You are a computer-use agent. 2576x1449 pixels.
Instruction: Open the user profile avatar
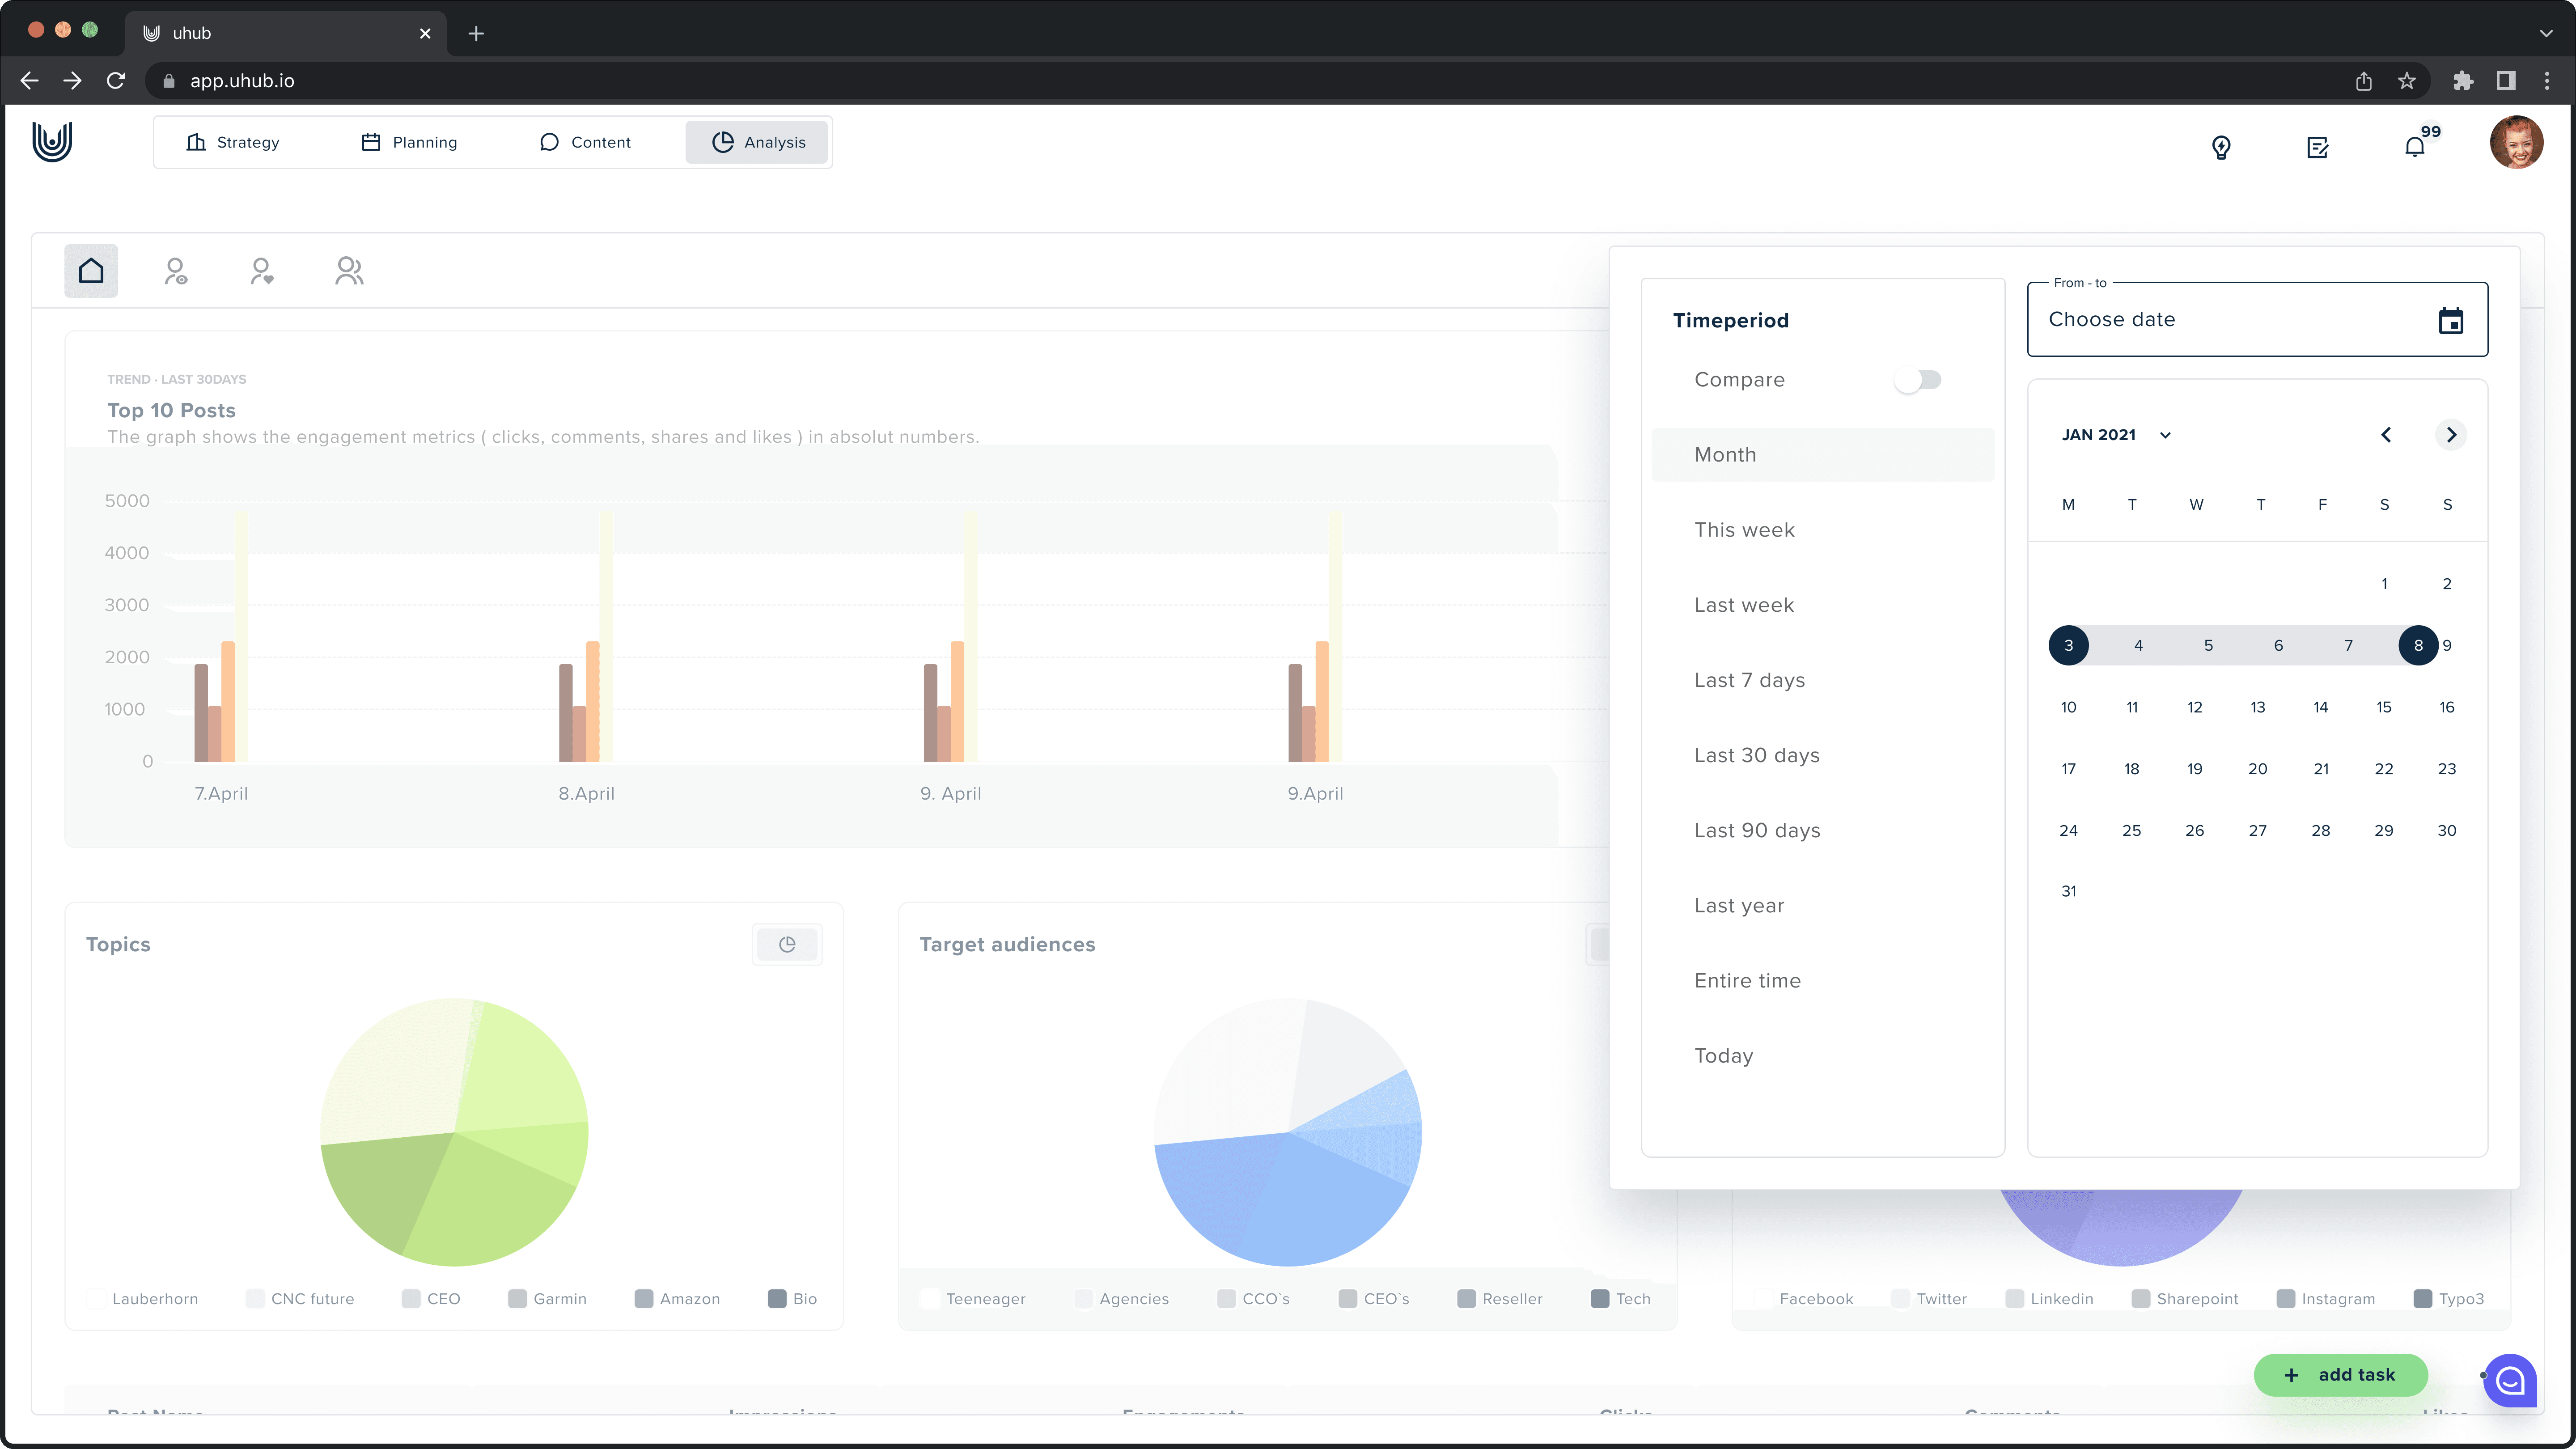pyautogui.click(x=2516, y=142)
